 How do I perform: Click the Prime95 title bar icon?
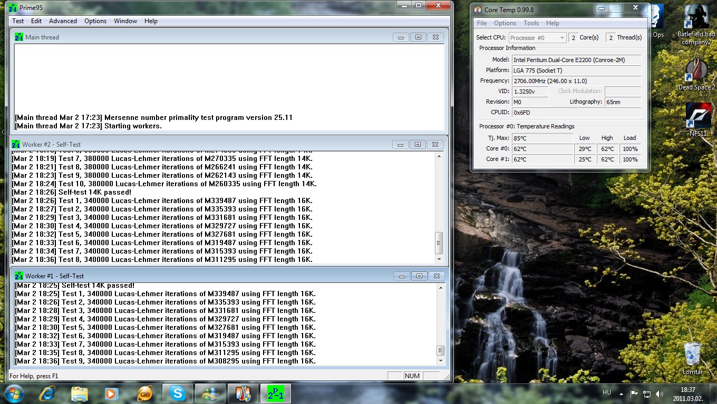(x=13, y=7)
